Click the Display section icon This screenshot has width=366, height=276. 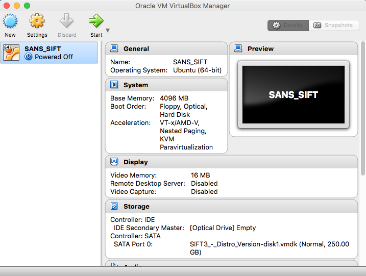tap(114, 162)
